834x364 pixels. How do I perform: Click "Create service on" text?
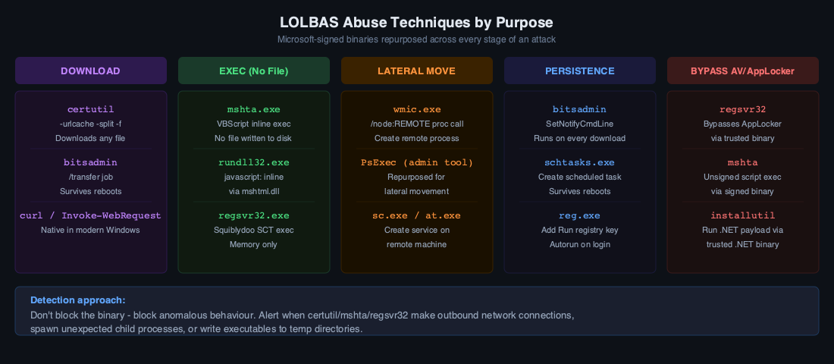416,230
